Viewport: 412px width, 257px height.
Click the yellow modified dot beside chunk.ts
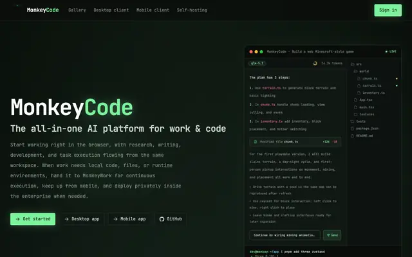tap(397, 78)
